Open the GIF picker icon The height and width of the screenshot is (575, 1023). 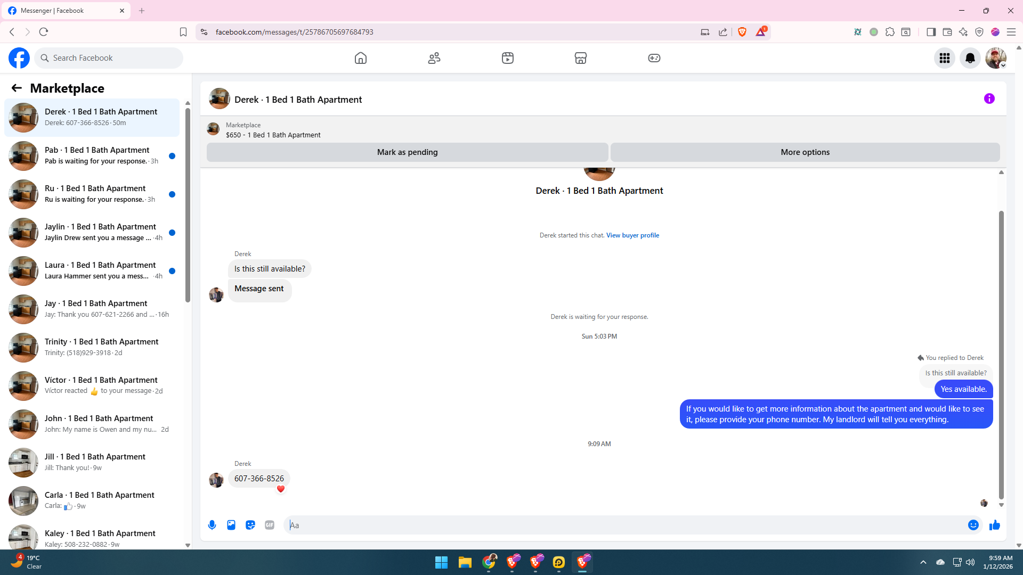(270, 525)
